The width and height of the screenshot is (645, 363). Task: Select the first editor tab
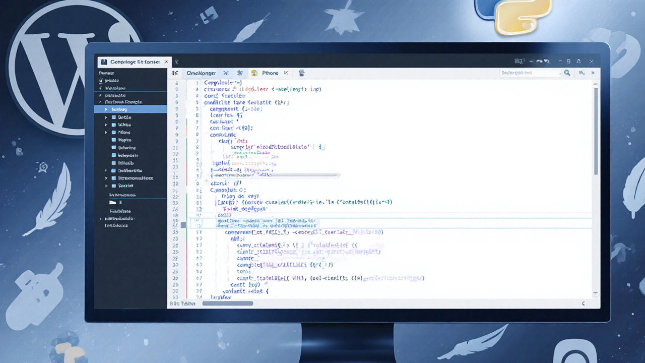point(201,73)
